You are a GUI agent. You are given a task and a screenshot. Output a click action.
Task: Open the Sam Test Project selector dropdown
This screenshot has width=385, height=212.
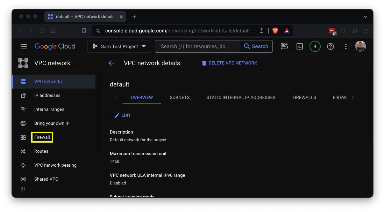[x=119, y=46]
